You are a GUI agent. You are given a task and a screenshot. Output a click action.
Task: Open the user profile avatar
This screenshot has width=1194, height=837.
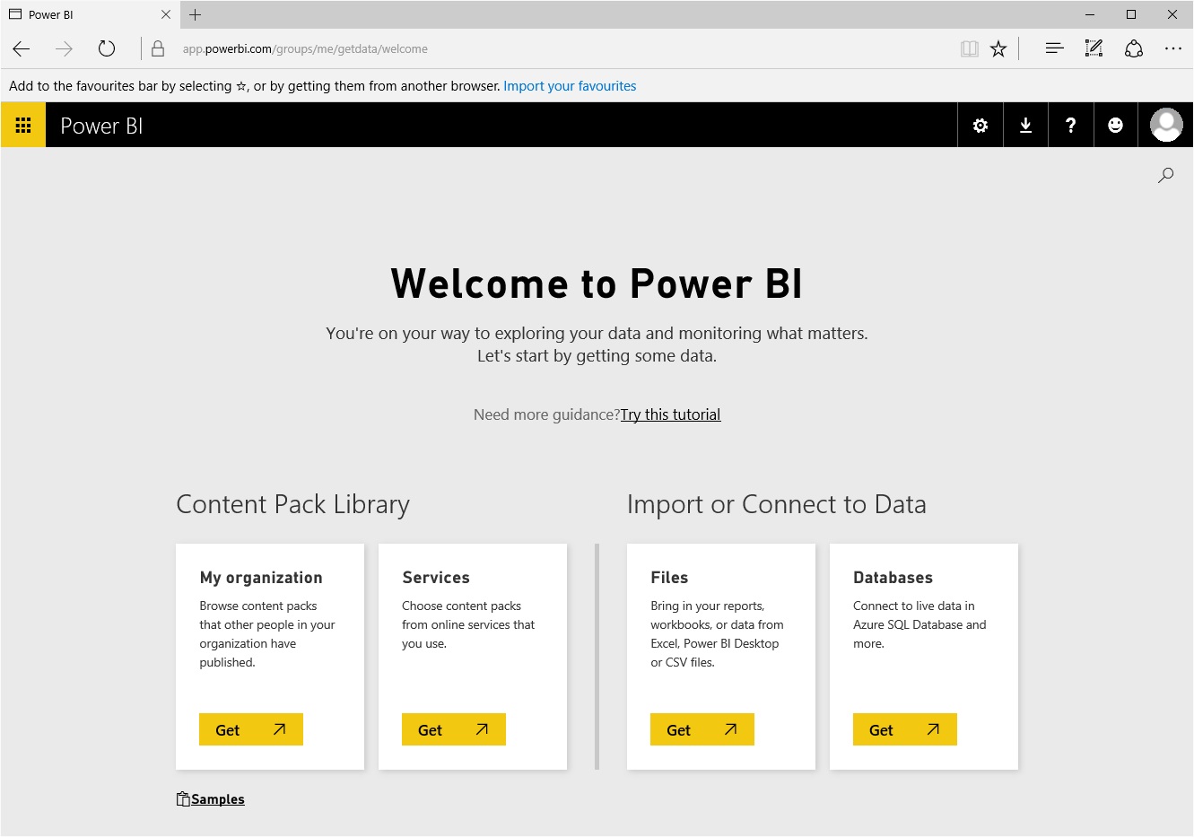(1166, 126)
